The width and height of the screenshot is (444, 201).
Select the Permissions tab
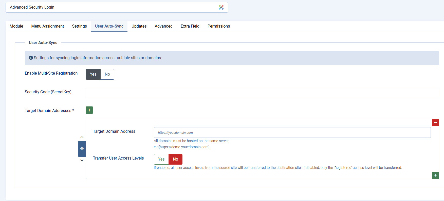coord(218,26)
